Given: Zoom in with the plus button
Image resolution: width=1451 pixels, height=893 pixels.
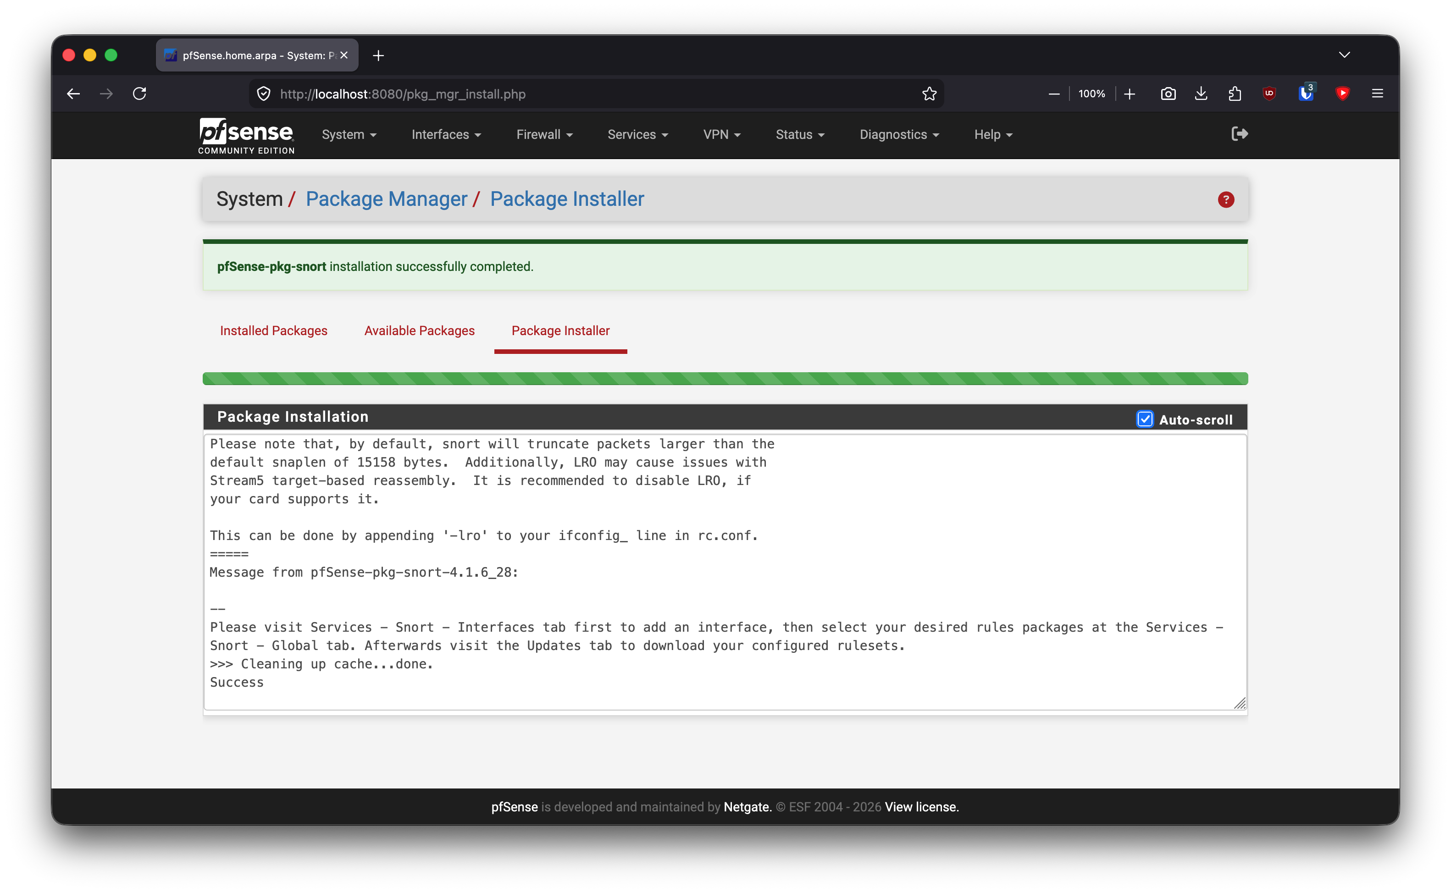Looking at the screenshot, I should pyautogui.click(x=1129, y=94).
